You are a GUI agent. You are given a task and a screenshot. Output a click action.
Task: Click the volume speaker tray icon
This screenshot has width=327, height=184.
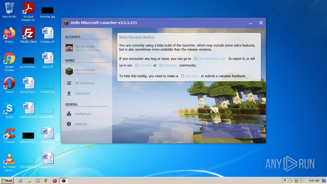pos(290,181)
